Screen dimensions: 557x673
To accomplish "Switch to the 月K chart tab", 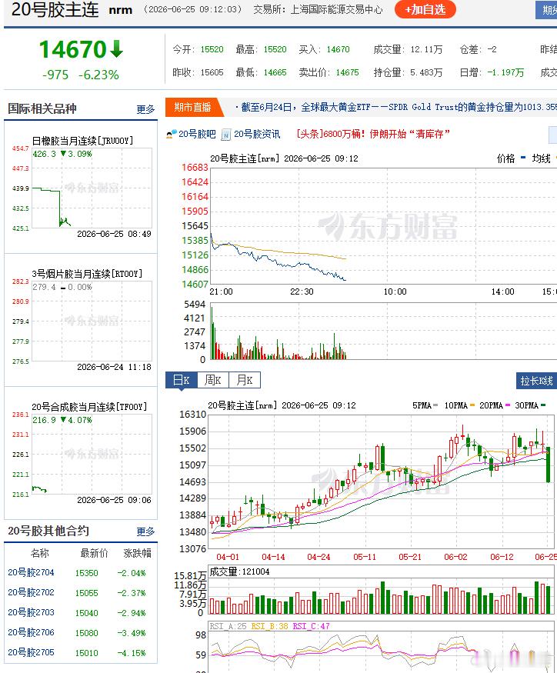I will (245, 380).
